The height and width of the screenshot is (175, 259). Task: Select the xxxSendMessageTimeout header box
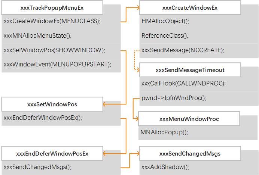click(190, 70)
